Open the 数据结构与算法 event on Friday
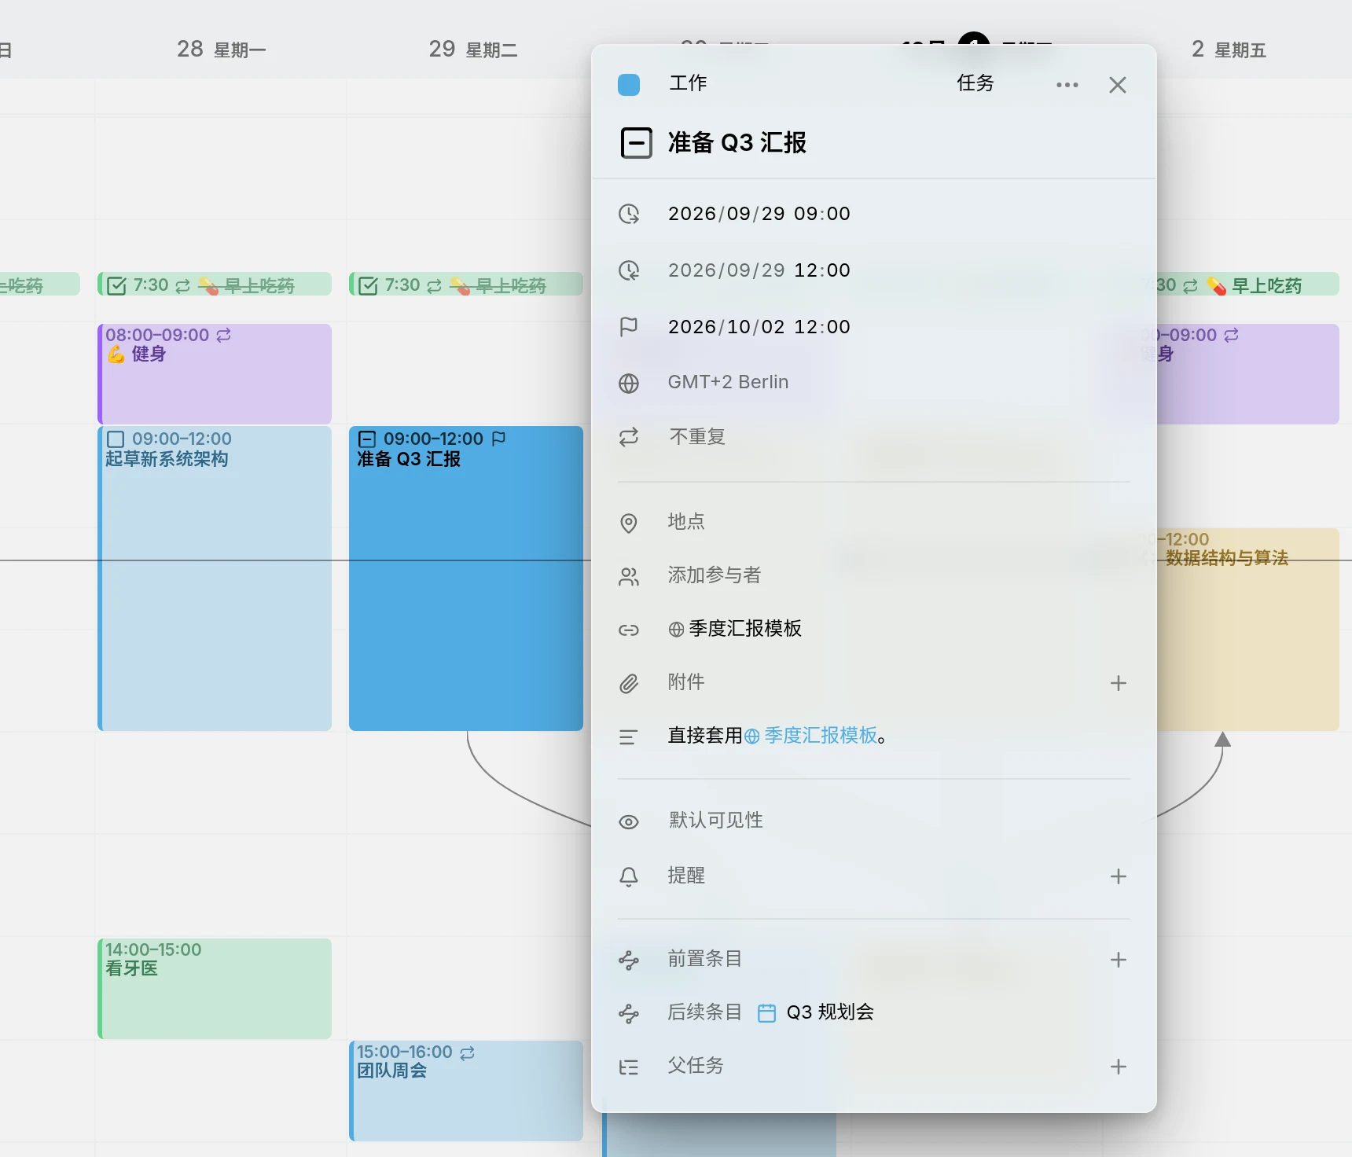The width and height of the screenshot is (1352, 1157). click(1248, 629)
